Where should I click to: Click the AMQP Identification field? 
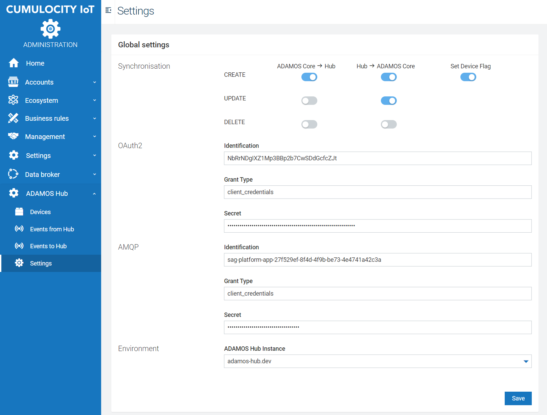tap(378, 260)
